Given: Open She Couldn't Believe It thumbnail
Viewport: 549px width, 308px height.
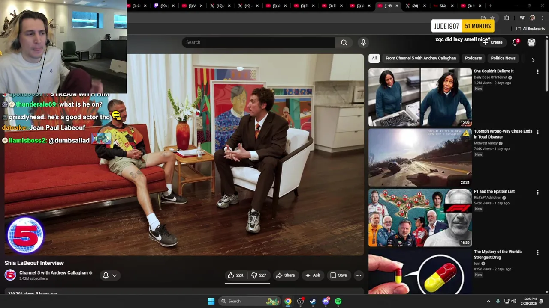Looking at the screenshot, I should (x=420, y=97).
